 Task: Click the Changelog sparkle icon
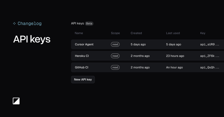[14, 23]
